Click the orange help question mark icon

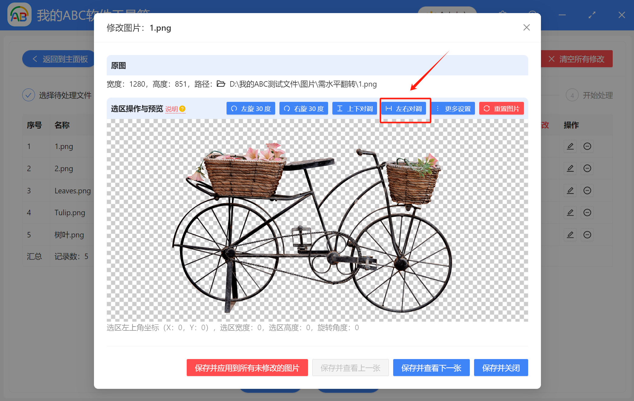[x=182, y=109]
